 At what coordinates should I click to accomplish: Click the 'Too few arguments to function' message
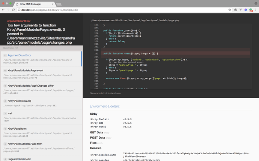click(41, 34)
